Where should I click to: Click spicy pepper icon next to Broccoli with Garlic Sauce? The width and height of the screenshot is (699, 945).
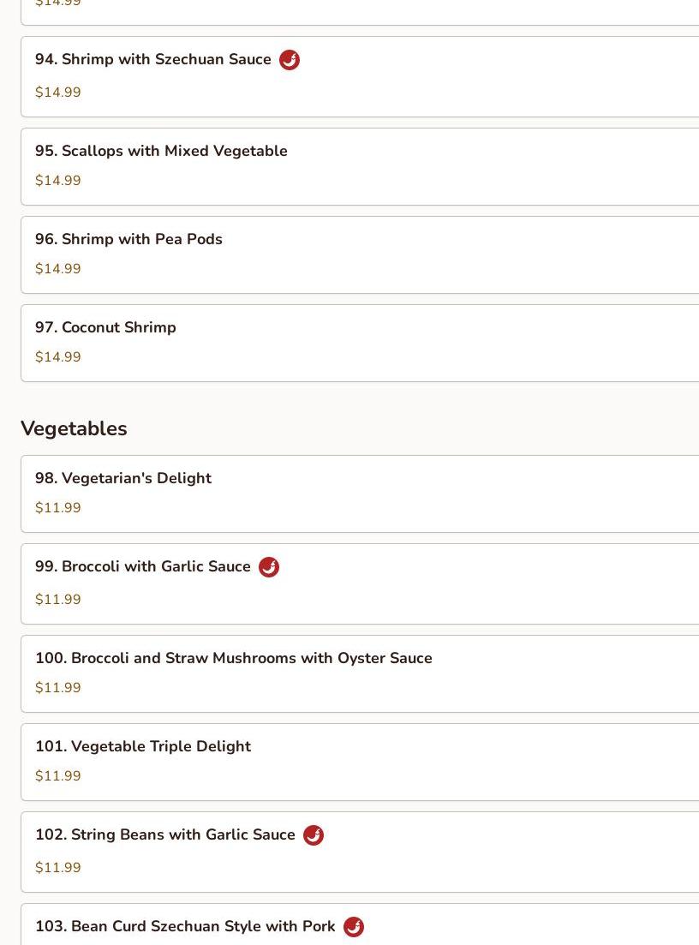click(269, 567)
